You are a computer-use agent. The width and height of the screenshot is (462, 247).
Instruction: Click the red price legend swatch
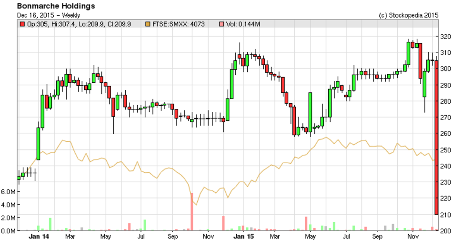pos(22,24)
